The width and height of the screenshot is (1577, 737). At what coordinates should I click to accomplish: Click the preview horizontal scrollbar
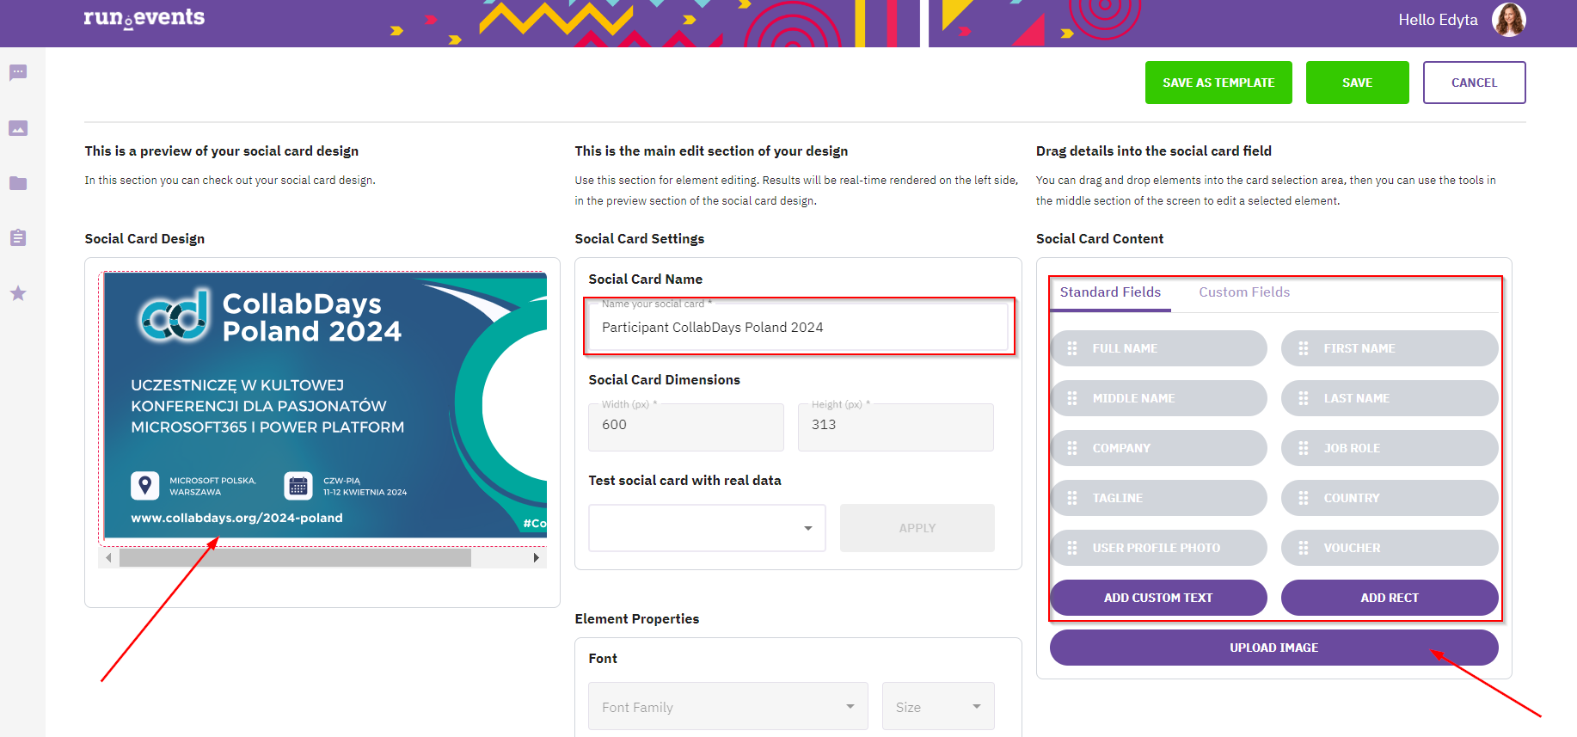coord(295,558)
